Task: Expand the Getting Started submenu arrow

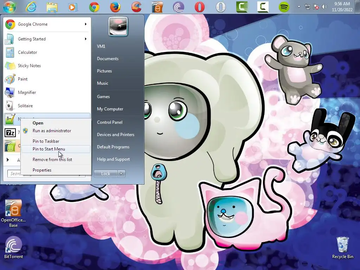Action: (x=86, y=39)
